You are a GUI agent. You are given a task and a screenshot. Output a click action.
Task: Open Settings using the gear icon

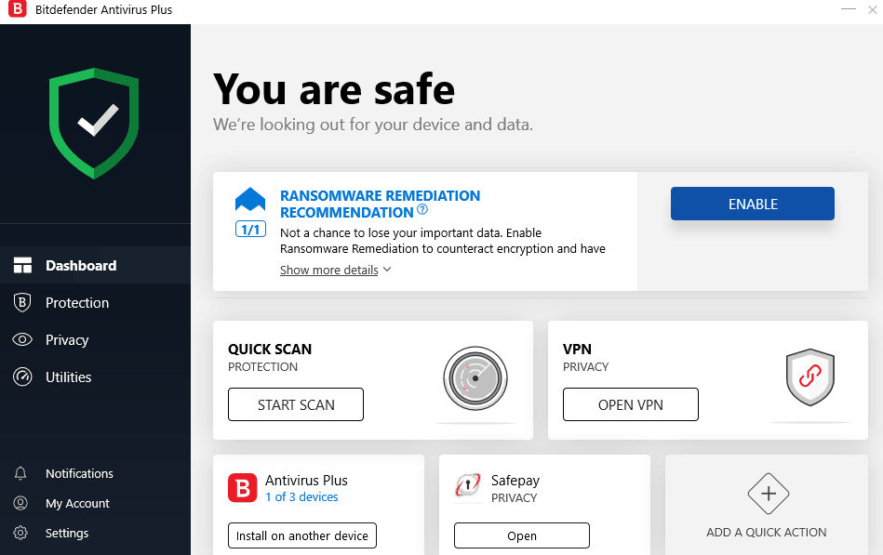click(22, 533)
